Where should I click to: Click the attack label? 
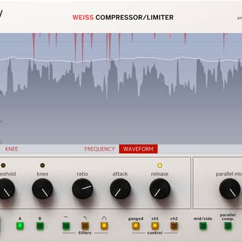click(x=120, y=174)
